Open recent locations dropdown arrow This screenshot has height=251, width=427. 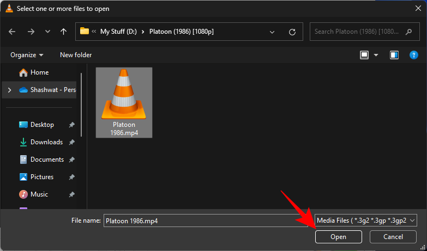pos(47,32)
